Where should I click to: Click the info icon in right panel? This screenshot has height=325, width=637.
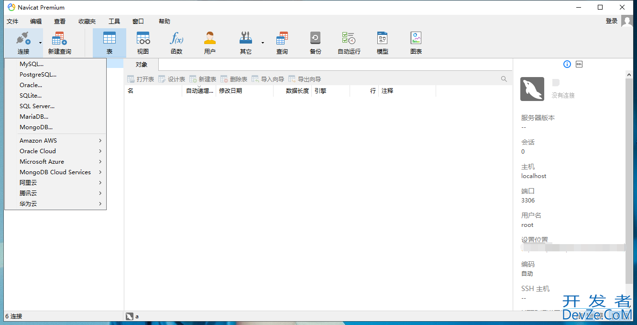567,64
